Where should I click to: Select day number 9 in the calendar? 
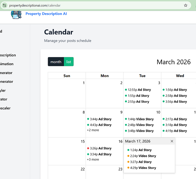pyautogui.click(x=122, y=112)
